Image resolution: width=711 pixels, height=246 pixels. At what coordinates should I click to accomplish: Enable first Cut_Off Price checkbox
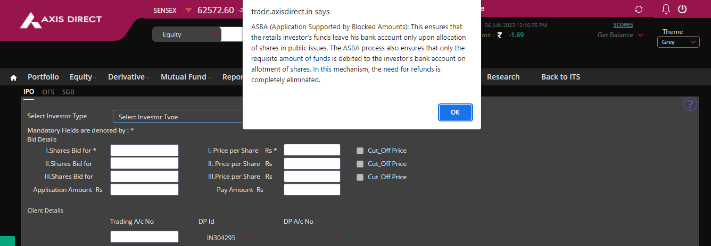coord(360,151)
